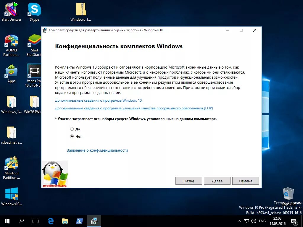Open the CEIP additional information link
This screenshot has width=303, height=227.
(134, 108)
